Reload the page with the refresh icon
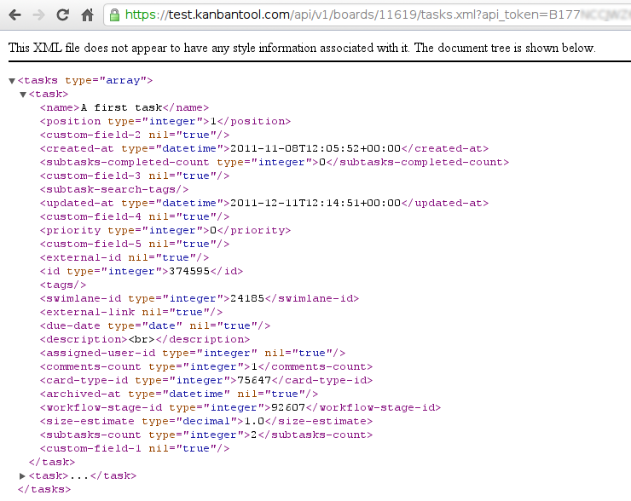The image size is (631, 501). click(62, 14)
